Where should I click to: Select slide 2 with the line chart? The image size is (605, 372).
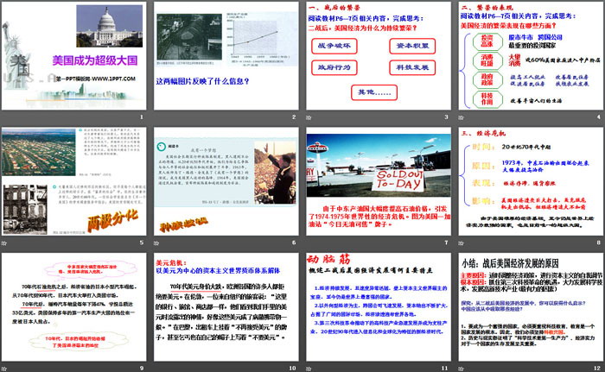click(226, 56)
